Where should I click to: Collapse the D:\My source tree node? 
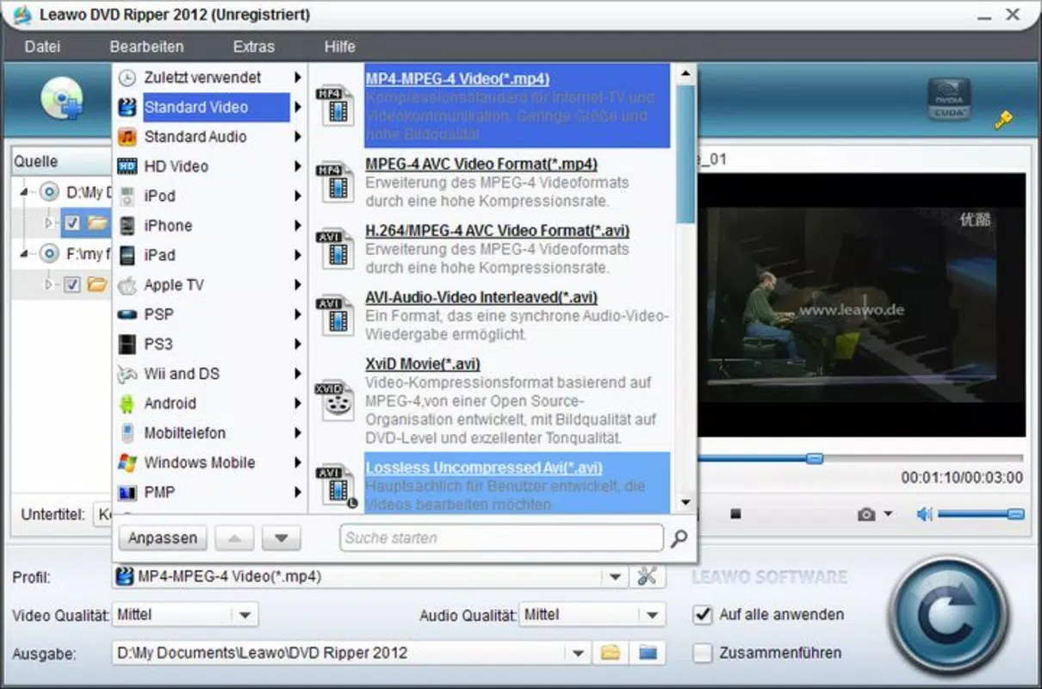coord(23,192)
